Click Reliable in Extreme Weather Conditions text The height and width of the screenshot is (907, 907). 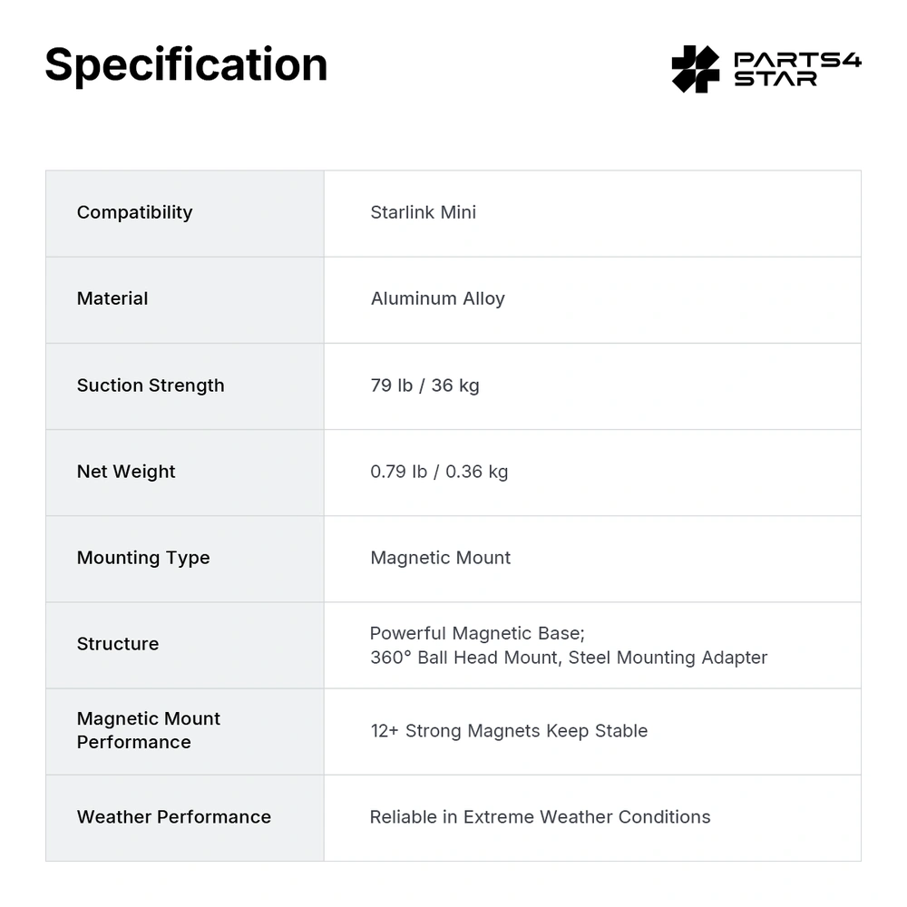[x=540, y=817]
